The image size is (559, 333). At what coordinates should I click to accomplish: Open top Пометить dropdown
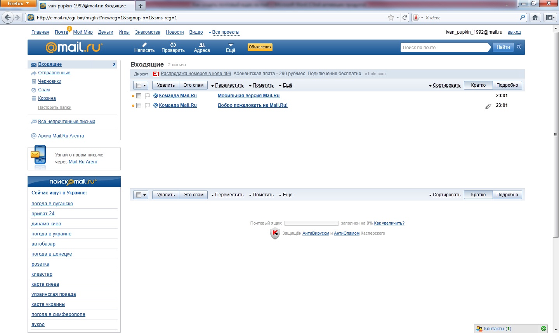pyautogui.click(x=261, y=85)
